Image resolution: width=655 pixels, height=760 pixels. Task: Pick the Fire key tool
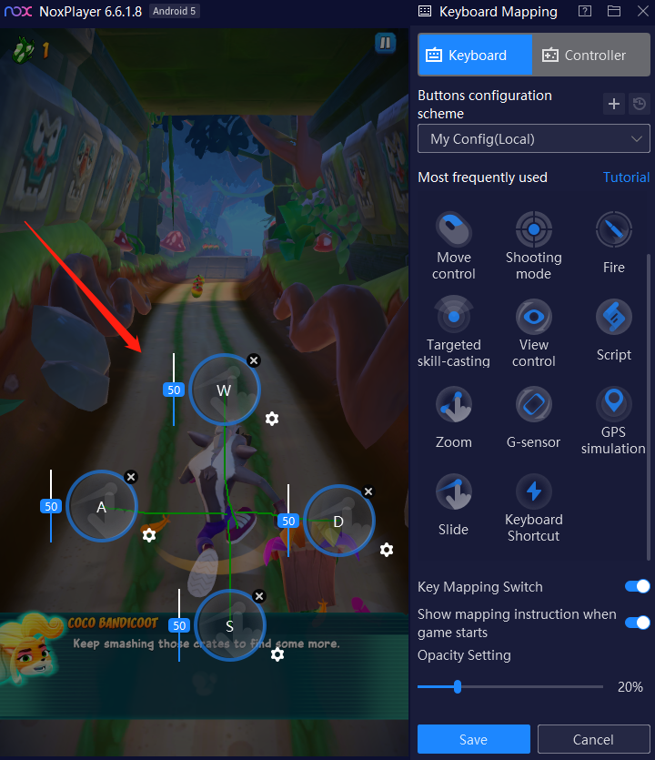613,243
